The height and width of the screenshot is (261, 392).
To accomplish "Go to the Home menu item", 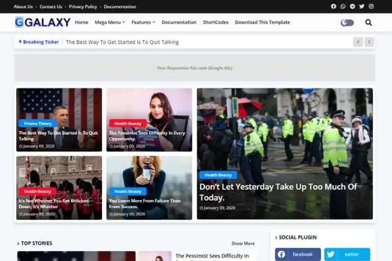I will click(81, 22).
